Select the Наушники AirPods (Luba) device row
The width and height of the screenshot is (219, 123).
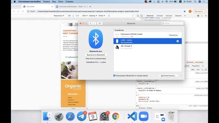147,35
